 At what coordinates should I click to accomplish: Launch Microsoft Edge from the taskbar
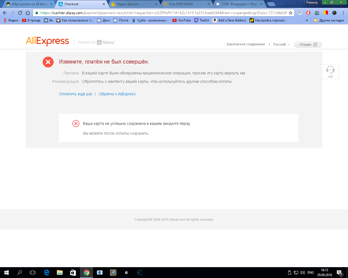[x=46, y=273]
